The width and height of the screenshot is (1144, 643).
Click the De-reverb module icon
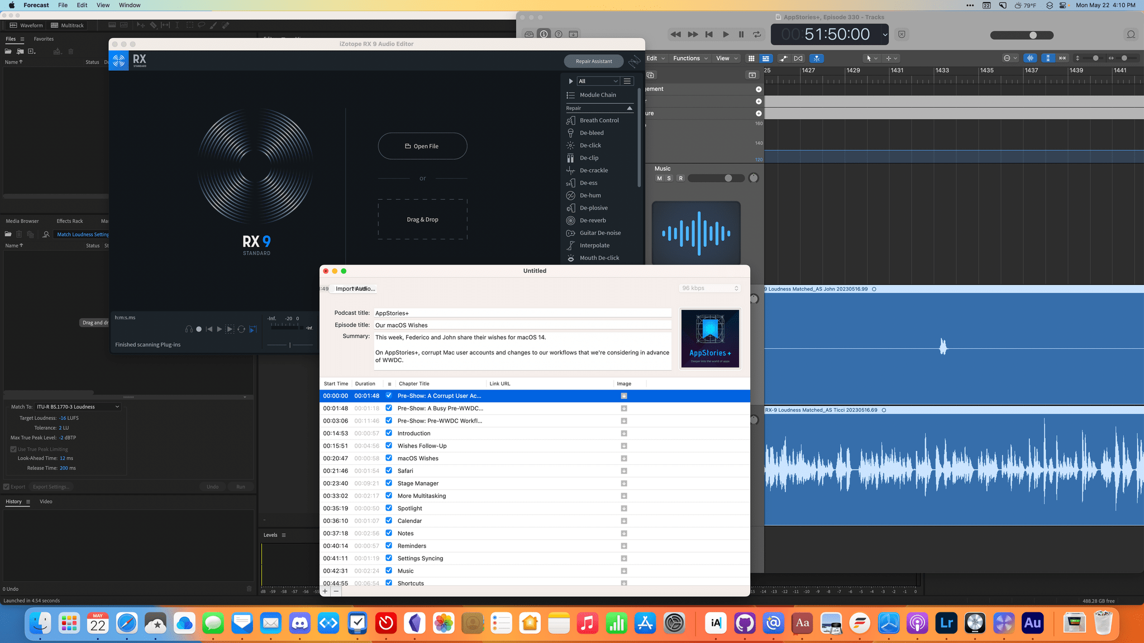tap(571, 220)
